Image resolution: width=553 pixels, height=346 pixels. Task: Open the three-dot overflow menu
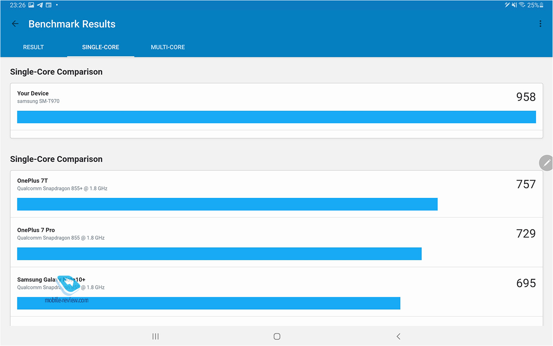(x=540, y=24)
